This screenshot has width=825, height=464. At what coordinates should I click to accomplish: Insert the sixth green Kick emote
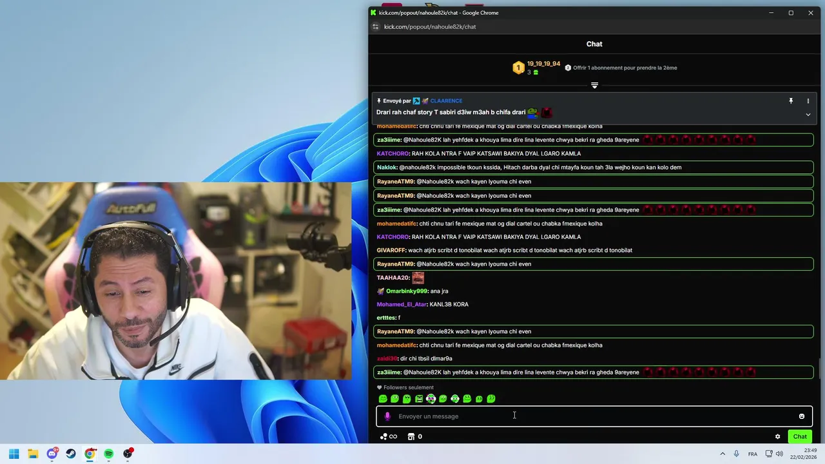click(443, 399)
